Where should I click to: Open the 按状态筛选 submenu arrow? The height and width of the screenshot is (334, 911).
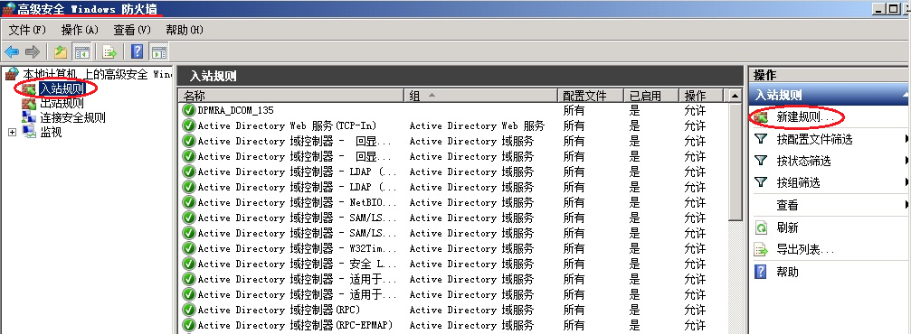coord(906,161)
